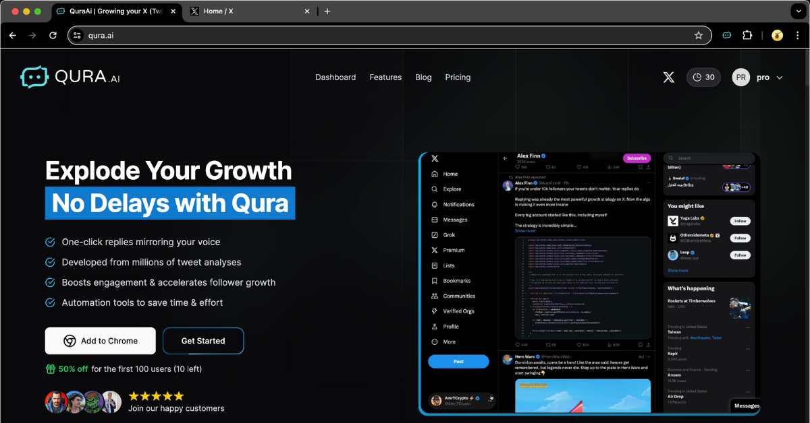Image resolution: width=810 pixels, height=423 pixels.
Task: Click "One-click replies mirroring your voice" text
Action: tap(141, 242)
